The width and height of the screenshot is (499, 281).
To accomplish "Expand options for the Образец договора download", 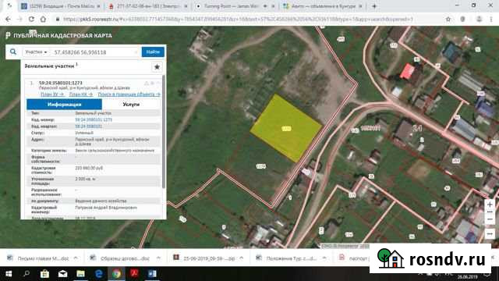I will pyautogui.click(x=158, y=258).
